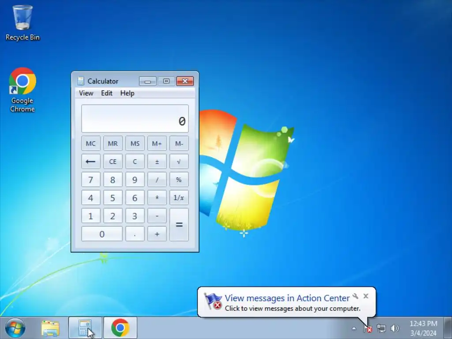The height and width of the screenshot is (339, 452).
Task: Click the subtract - button
Action: pos(157,216)
